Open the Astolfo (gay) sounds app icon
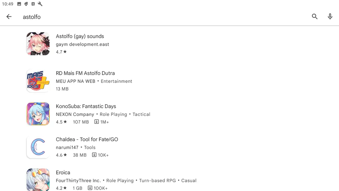This screenshot has width=339, height=191. pos(38,44)
